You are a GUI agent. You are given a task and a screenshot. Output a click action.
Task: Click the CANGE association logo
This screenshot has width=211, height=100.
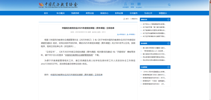[x=58, y=5]
